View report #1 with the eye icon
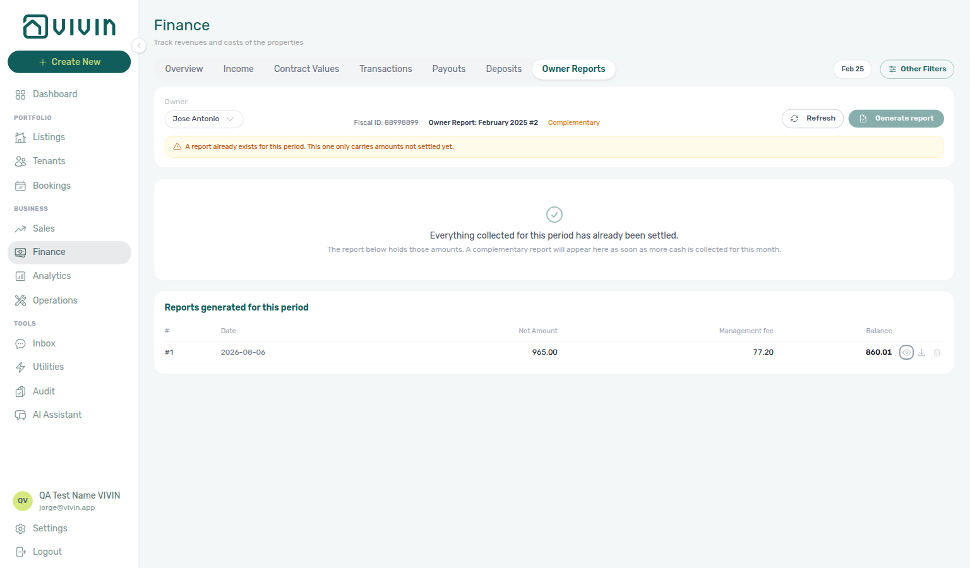970x568 pixels. (906, 353)
